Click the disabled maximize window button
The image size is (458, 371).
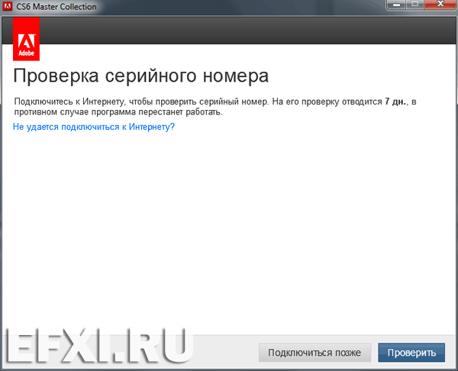414,5
